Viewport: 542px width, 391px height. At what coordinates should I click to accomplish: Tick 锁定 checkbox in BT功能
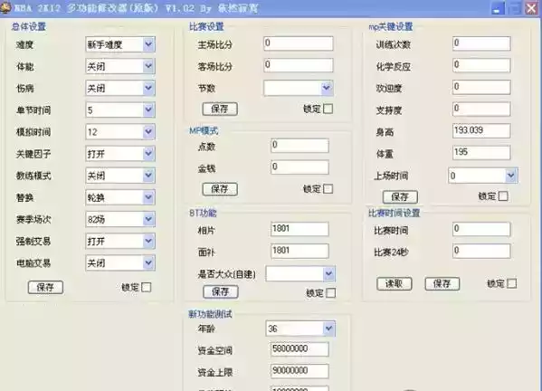pyautogui.click(x=331, y=293)
